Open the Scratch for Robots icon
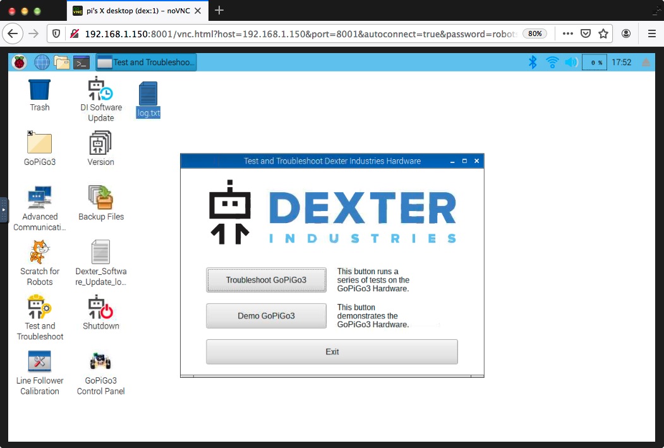 click(x=39, y=252)
